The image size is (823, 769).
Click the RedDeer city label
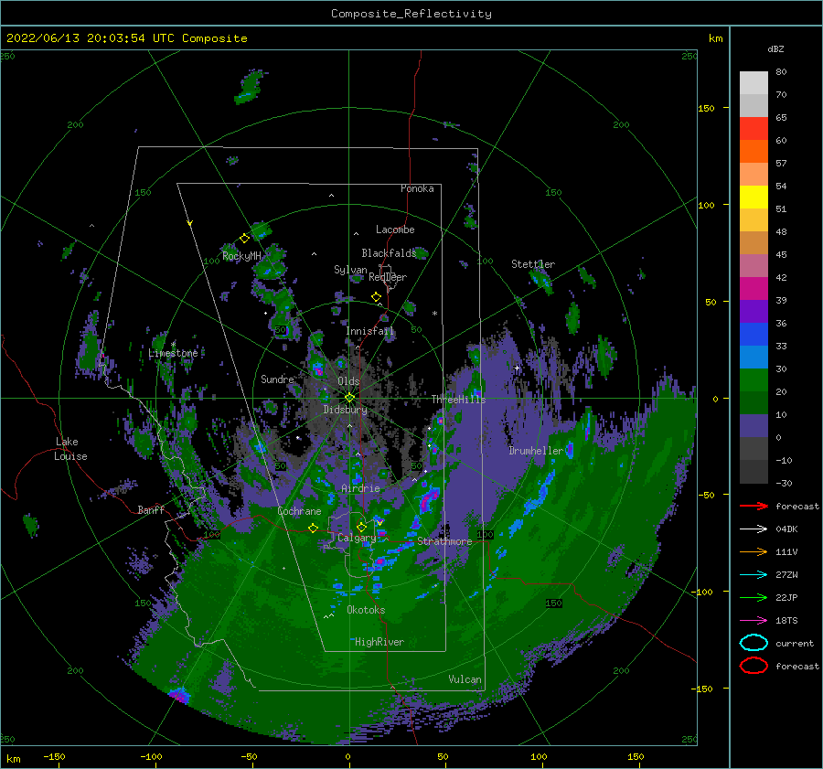[x=388, y=277]
